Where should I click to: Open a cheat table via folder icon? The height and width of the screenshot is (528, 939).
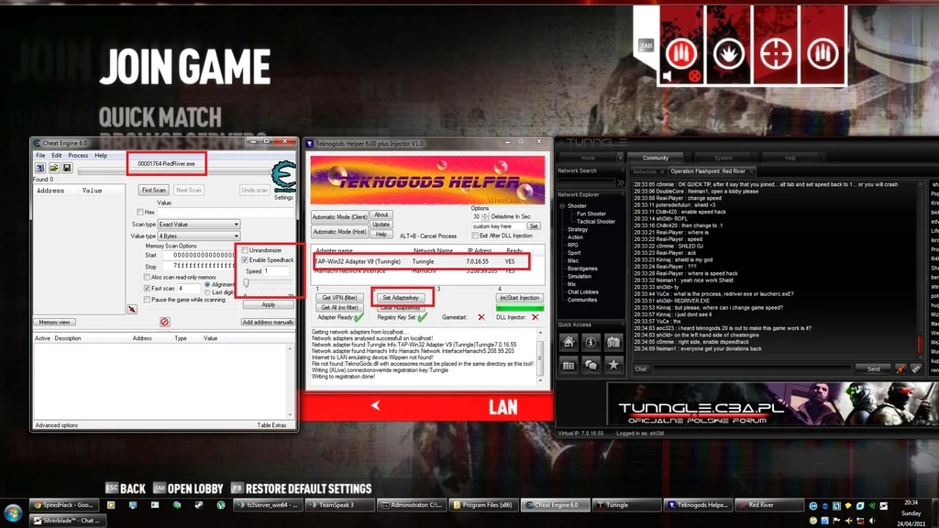click(54, 169)
